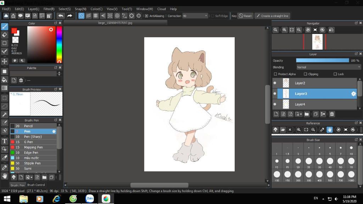Screen dimensions: 363x204
Task: Open the Pen brush settings gear
Action: [54, 131]
